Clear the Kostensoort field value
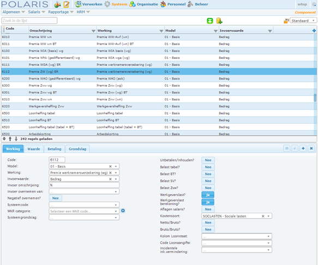Image resolution: width=318 pixels, height=265 pixels. [x=263, y=216]
